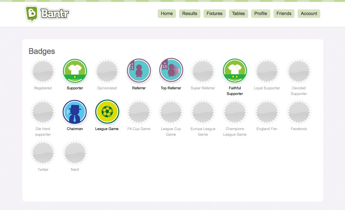Click the Referrer label text
Image resolution: width=345 pixels, height=210 pixels.
pos(139,88)
